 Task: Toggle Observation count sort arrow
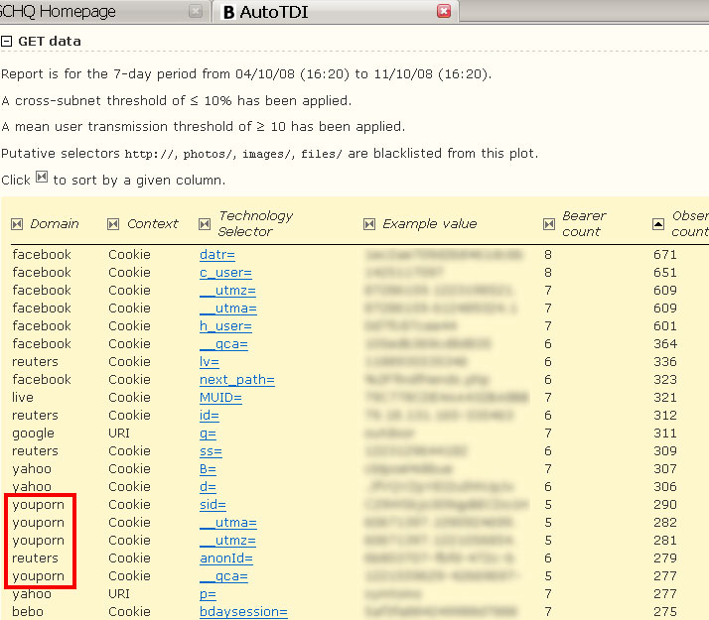658,224
